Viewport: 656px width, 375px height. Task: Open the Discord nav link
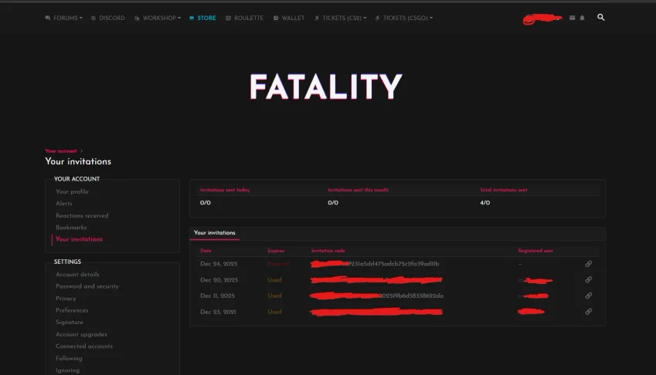click(108, 18)
